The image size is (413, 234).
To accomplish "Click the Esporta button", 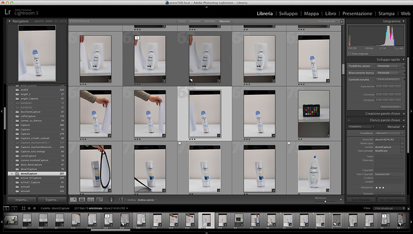I will pyautogui.click(x=52, y=200).
